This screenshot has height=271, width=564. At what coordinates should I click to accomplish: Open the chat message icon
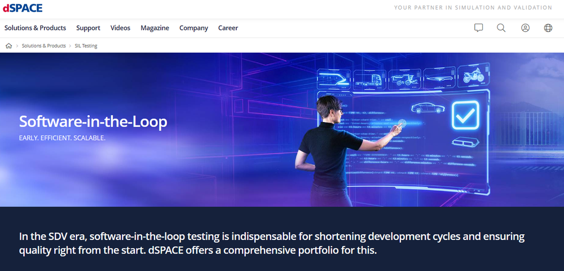[478, 28]
